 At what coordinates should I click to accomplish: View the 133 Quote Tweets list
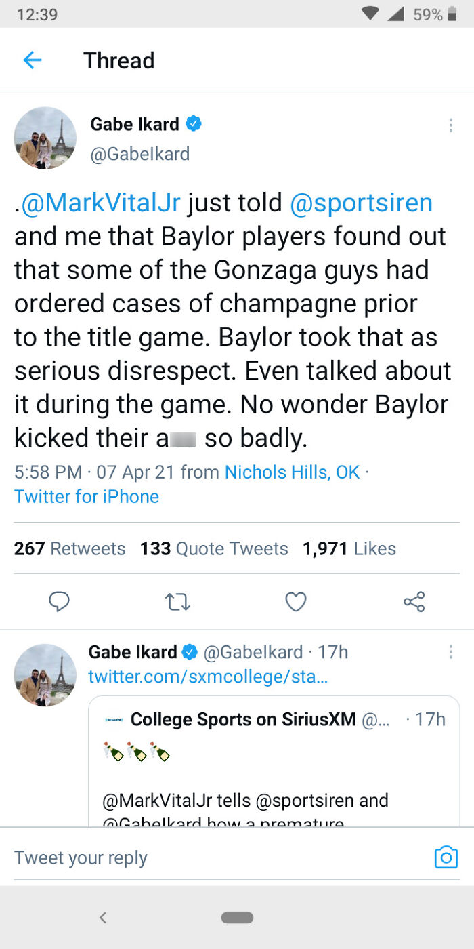[x=214, y=548]
